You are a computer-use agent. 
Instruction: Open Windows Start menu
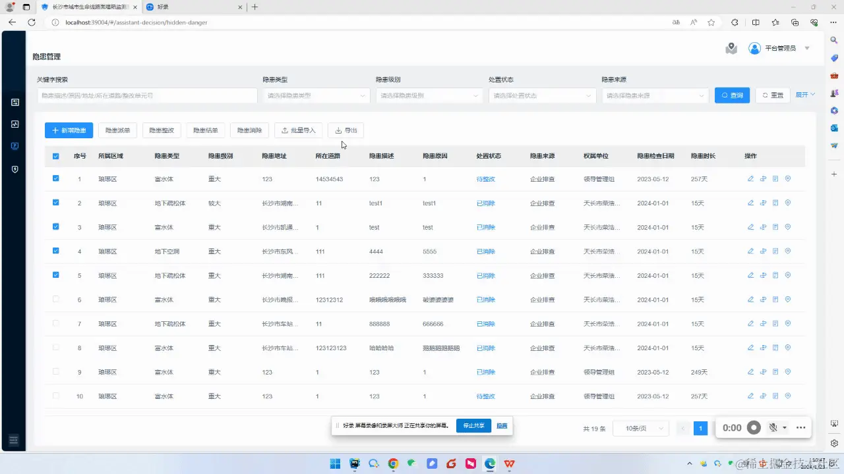click(x=335, y=463)
